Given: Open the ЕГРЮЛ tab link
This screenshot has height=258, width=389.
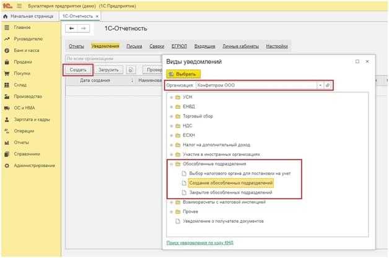Looking at the screenshot, I should point(179,46).
